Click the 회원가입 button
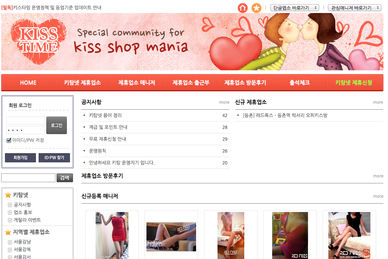 pyautogui.click(x=20, y=157)
